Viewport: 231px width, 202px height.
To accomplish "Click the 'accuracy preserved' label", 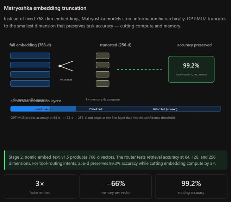I will 194,45.
